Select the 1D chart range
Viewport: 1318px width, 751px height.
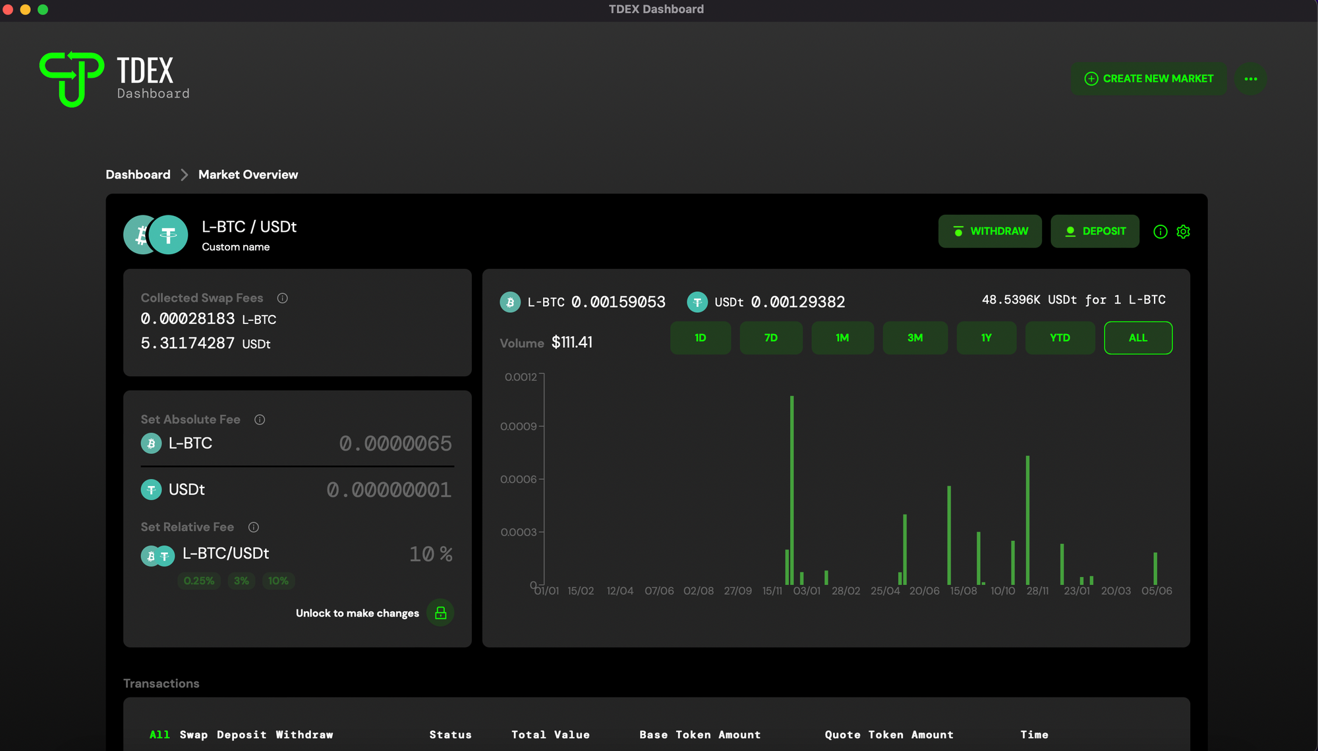701,338
